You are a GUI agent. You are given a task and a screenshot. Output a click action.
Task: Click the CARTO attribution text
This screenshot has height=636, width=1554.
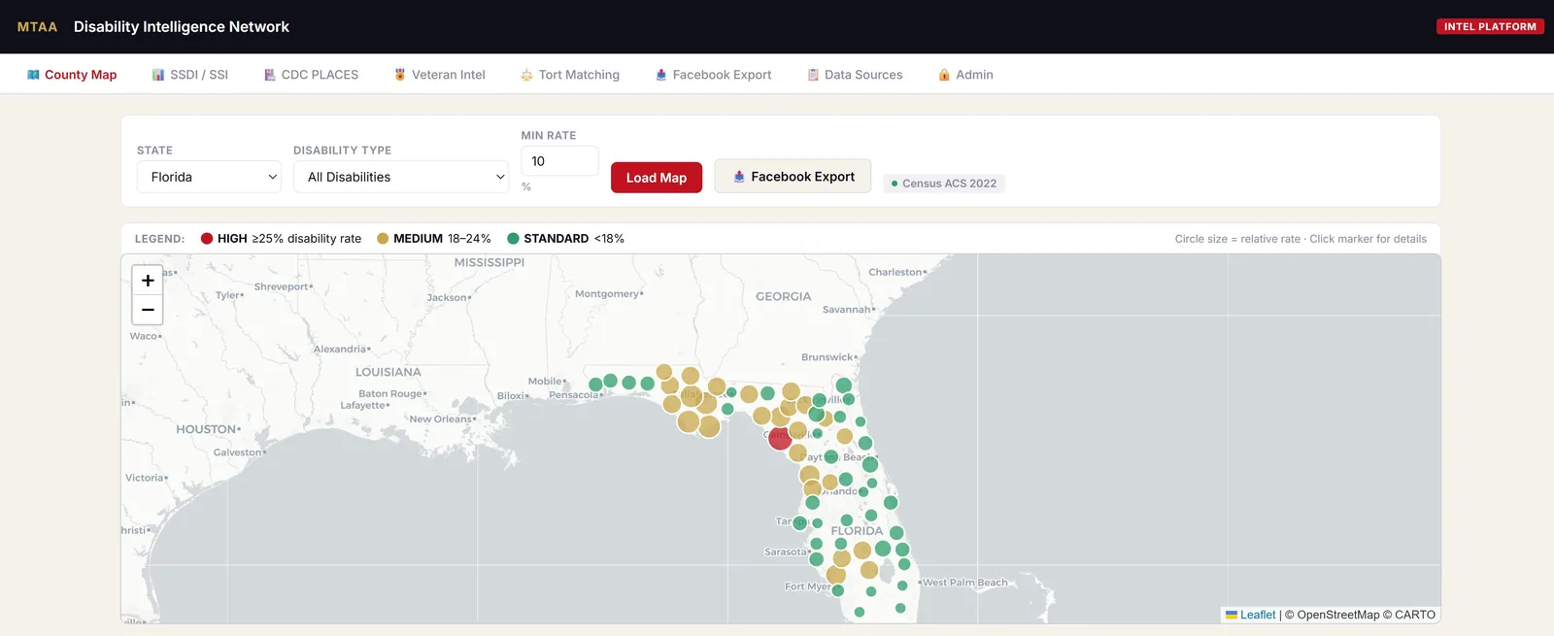coord(1415,615)
